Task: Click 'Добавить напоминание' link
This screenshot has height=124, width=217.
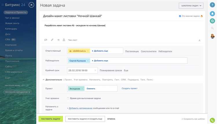Action: point(80,108)
